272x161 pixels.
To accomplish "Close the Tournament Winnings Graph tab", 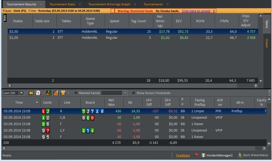I will tap(135, 4).
